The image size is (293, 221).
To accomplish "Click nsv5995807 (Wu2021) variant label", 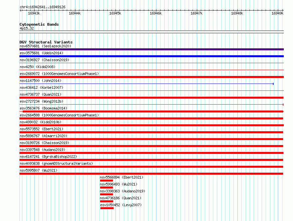I will [39, 170].
